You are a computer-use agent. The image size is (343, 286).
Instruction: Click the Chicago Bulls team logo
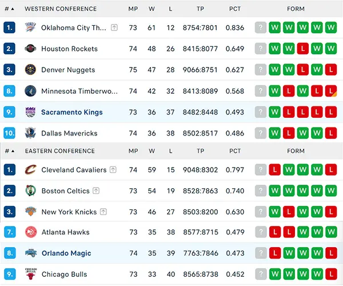click(x=31, y=274)
